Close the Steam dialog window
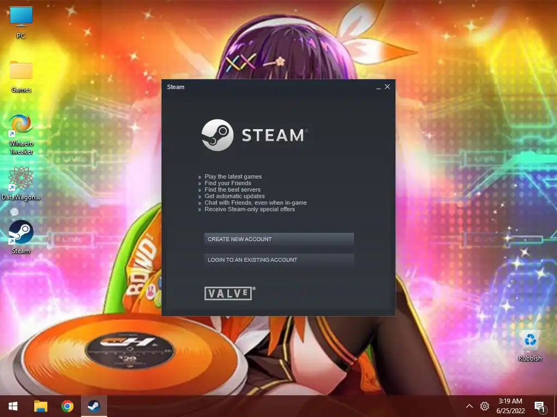 (x=387, y=86)
